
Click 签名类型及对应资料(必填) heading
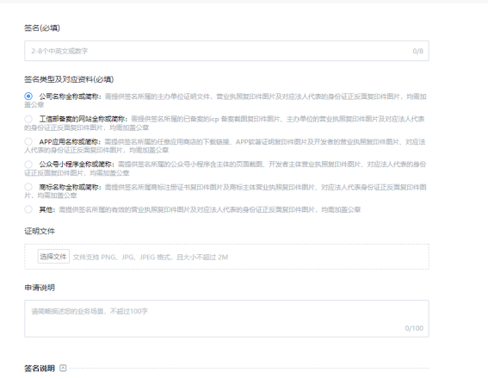(x=69, y=79)
